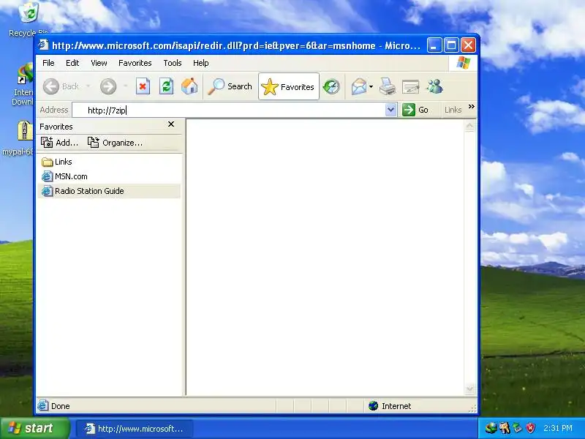Open the File menu
The image size is (585, 439).
click(48, 63)
